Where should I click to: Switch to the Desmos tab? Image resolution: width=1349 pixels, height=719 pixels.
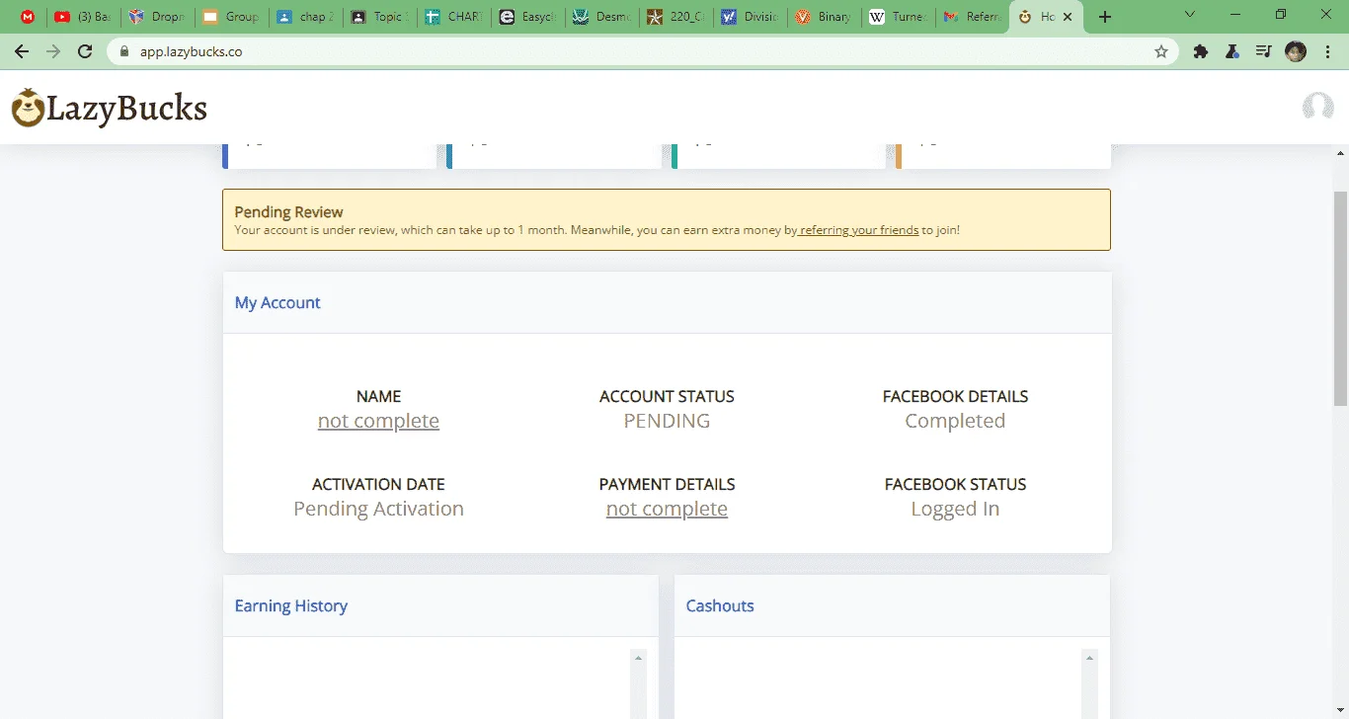[x=601, y=17]
